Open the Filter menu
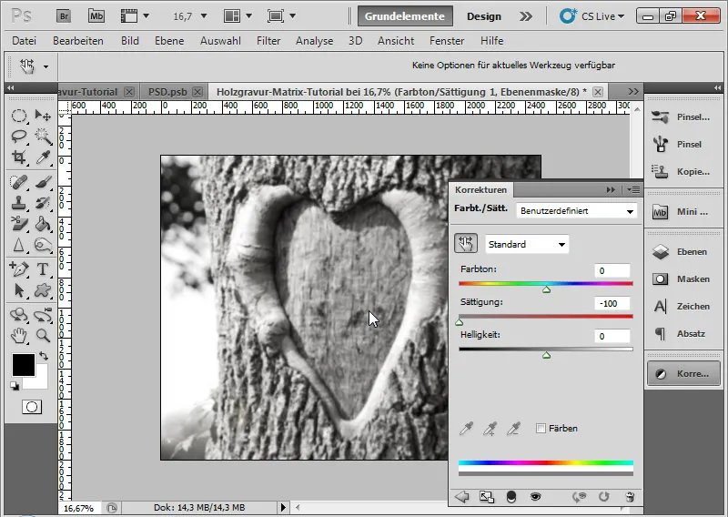This screenshot has width=728, height=517. click(x=268, y=41)
